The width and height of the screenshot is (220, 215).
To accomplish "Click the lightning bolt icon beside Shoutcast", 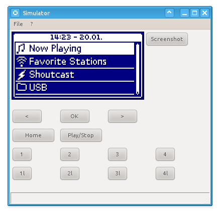I will [x=22, y=75].
